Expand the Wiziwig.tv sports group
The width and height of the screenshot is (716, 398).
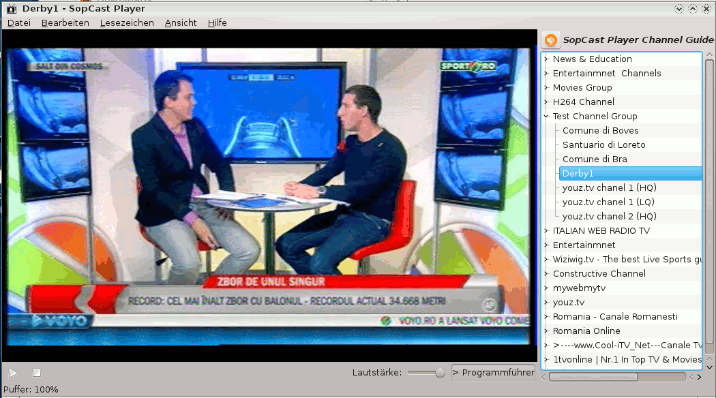click(546, 259)
